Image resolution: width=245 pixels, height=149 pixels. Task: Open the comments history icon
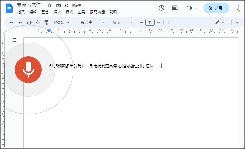(175, 8)
